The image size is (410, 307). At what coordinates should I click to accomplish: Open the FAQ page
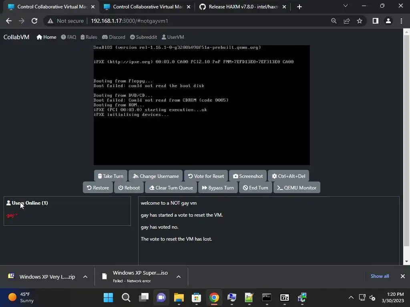coord(68,37)
